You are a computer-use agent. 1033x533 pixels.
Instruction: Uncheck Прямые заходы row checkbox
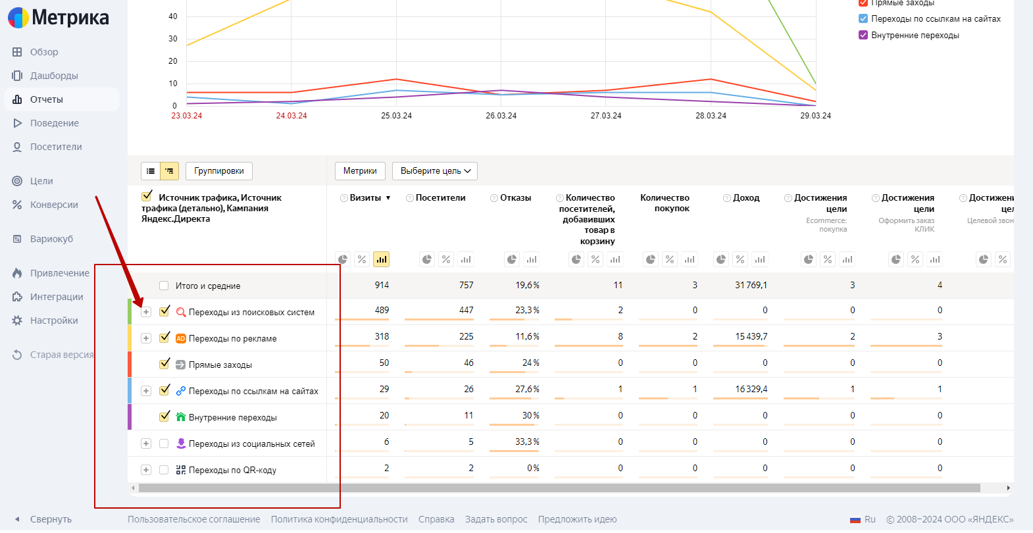(x=164, y=364)
